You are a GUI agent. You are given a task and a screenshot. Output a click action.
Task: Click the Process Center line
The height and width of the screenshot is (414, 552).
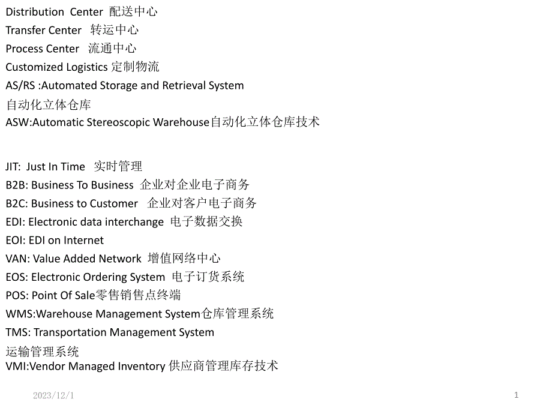coord(71,49)
